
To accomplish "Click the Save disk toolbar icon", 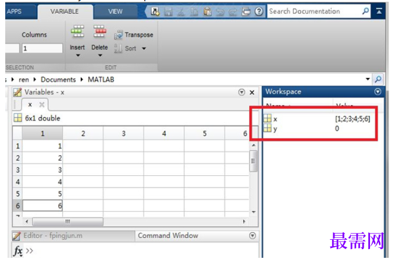I will (168, 11).
